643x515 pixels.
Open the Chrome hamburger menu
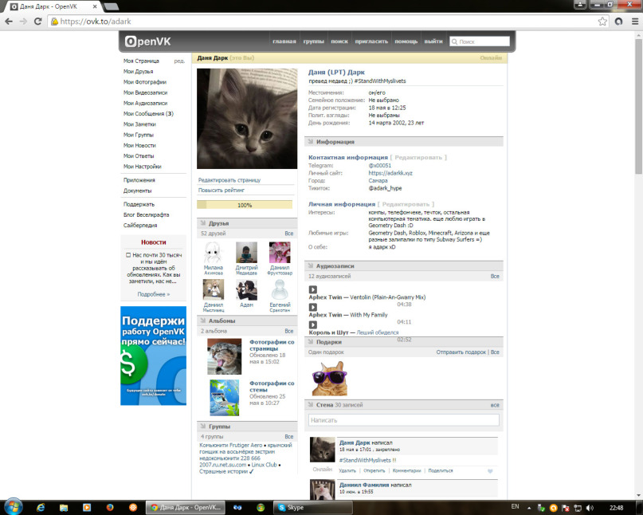(635, 22)
